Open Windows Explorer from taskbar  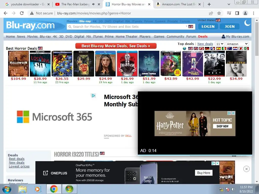(x=23, y=189)
